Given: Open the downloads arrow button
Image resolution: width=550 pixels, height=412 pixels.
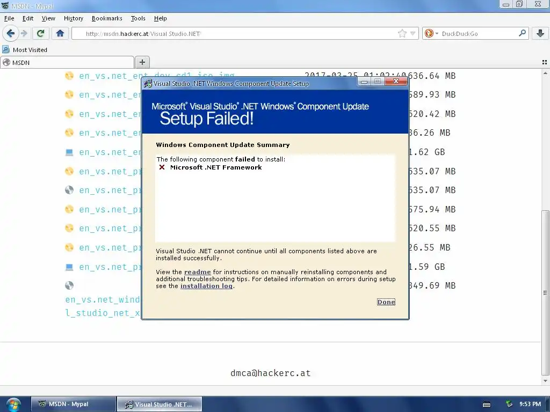Looking at the screenshot, I should pyautogui.click(x=540, y=33).
